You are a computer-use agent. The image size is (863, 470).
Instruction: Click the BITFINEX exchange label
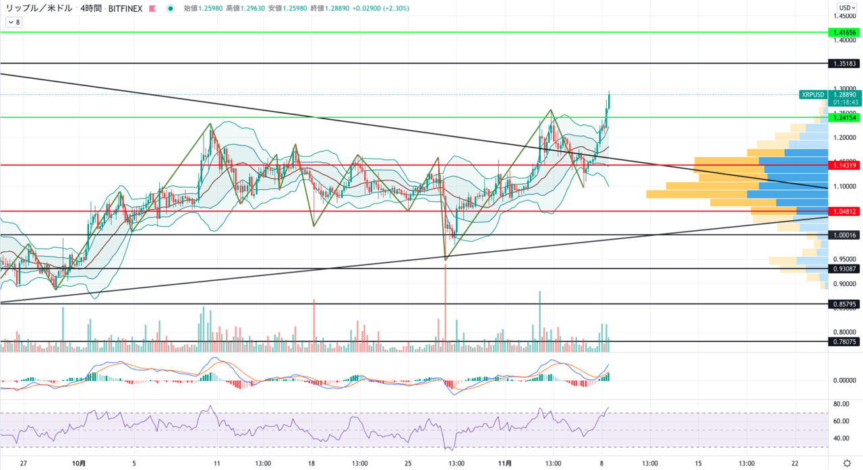click(125, 9)
